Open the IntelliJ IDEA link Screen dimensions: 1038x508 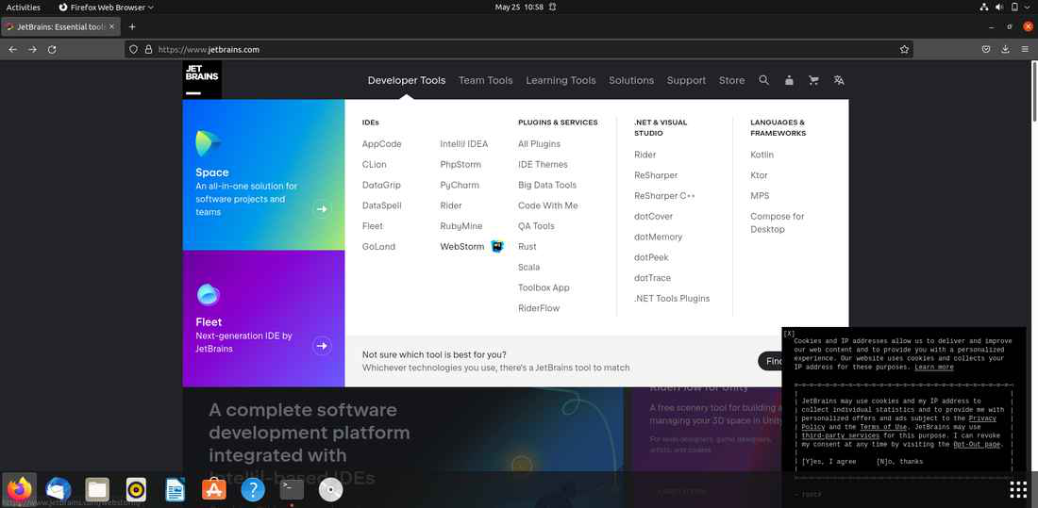click(x=464, y=144)
